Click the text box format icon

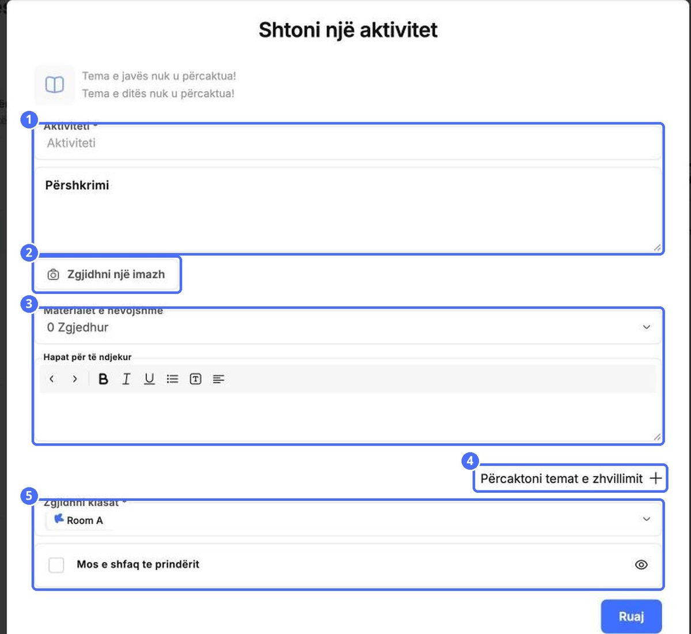coord(196,379)
